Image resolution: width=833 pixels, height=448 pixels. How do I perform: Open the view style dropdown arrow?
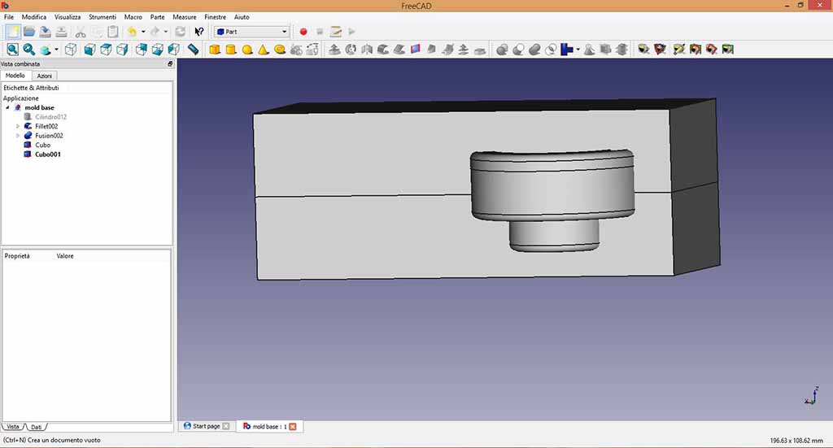[56, 50]
